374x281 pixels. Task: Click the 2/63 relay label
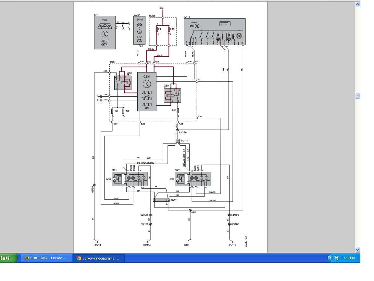(129, 73)
